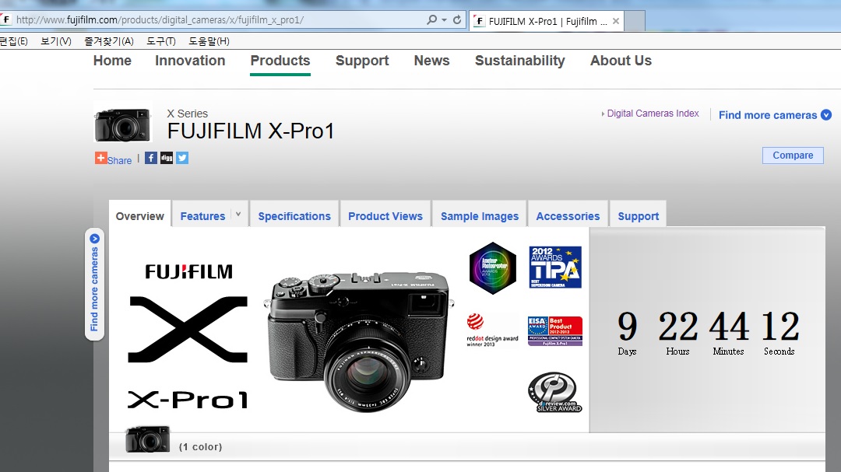Share on Twitter icon

coord(182,158)
